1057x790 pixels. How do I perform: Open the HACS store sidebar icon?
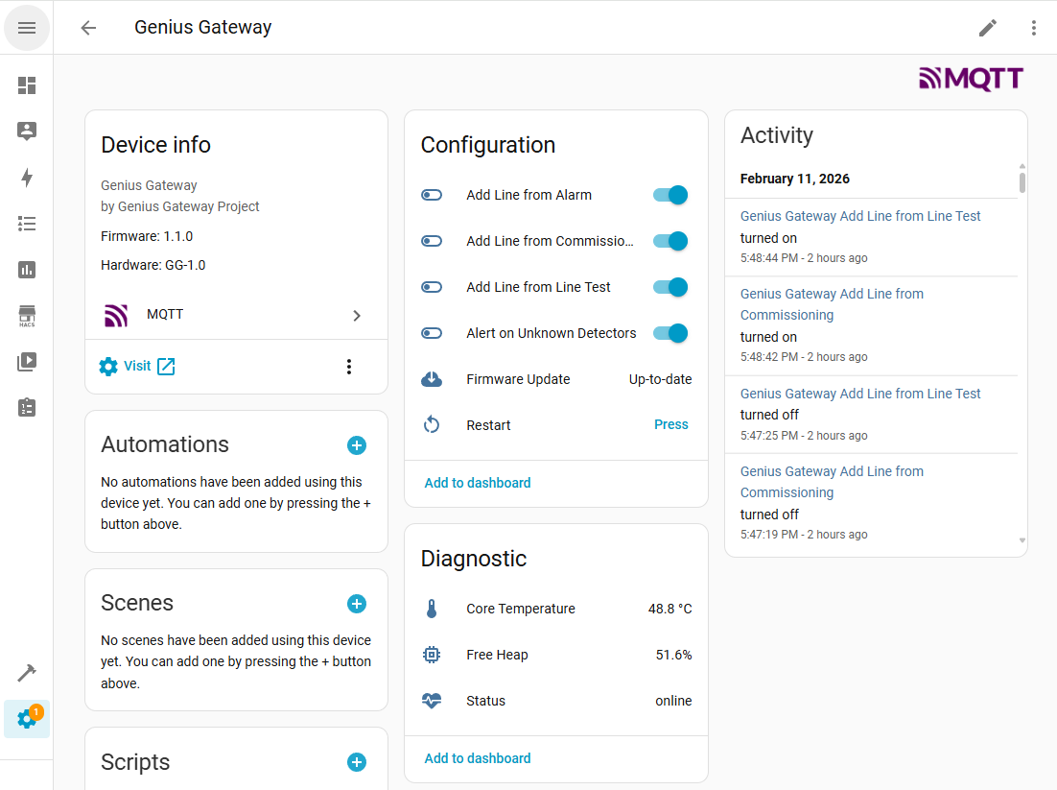pyautogui.click(x=27, y=317)
